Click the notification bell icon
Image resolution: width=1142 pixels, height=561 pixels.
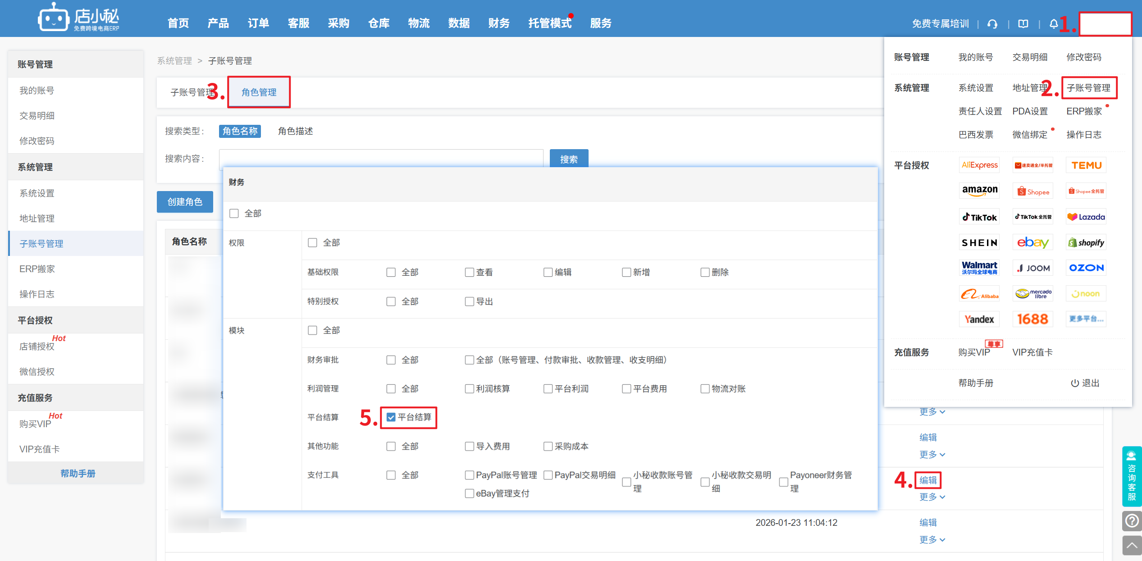(x=1053, y=24)
